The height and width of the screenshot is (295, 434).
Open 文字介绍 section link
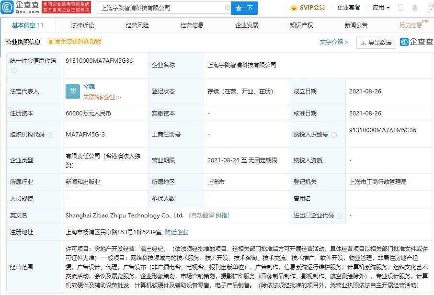click(334, 42)
